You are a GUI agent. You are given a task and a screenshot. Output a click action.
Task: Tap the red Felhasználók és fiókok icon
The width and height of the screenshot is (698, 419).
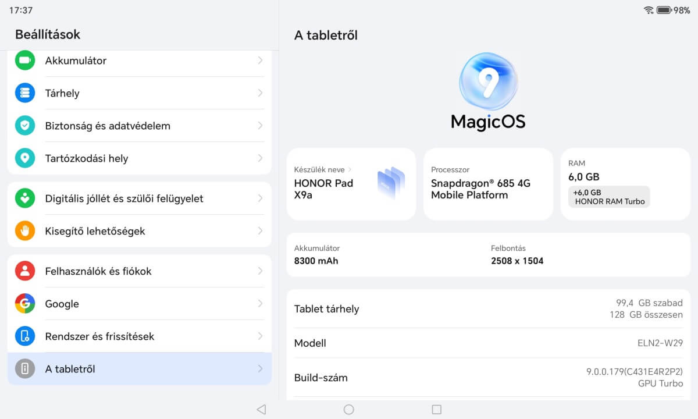coord(25,271)
